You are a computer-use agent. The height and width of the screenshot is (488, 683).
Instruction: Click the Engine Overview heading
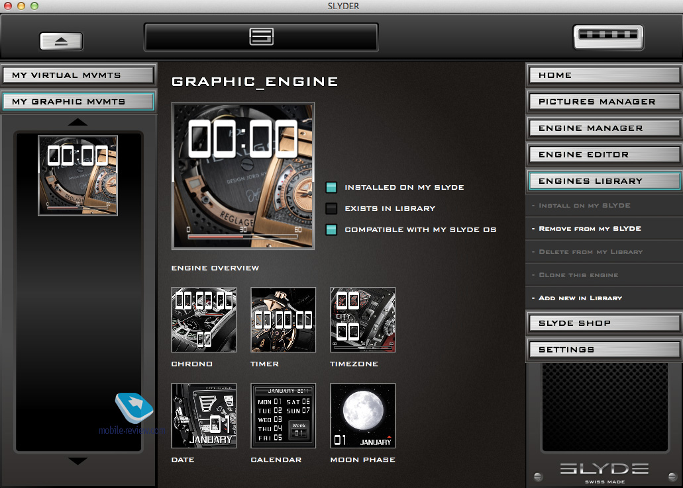pyautogui.click(x=215, y=268)
